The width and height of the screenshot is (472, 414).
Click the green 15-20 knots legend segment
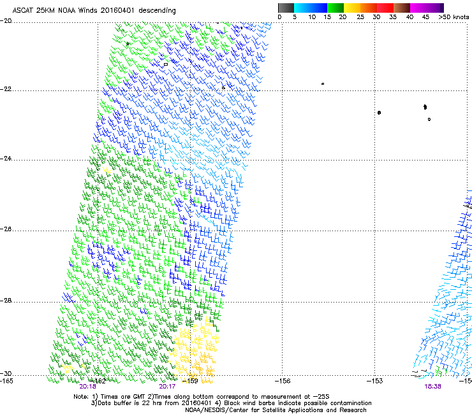[336, 8]
